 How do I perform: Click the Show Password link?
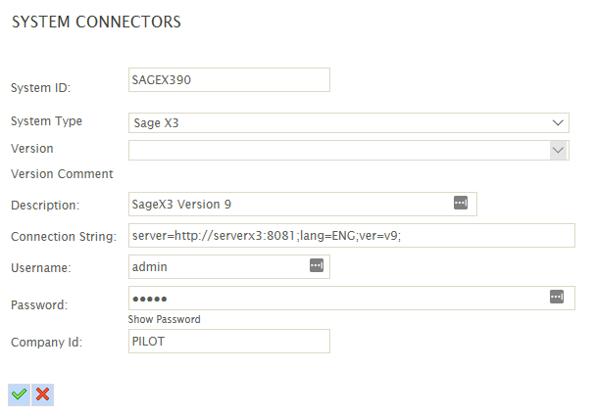[164, 319]
